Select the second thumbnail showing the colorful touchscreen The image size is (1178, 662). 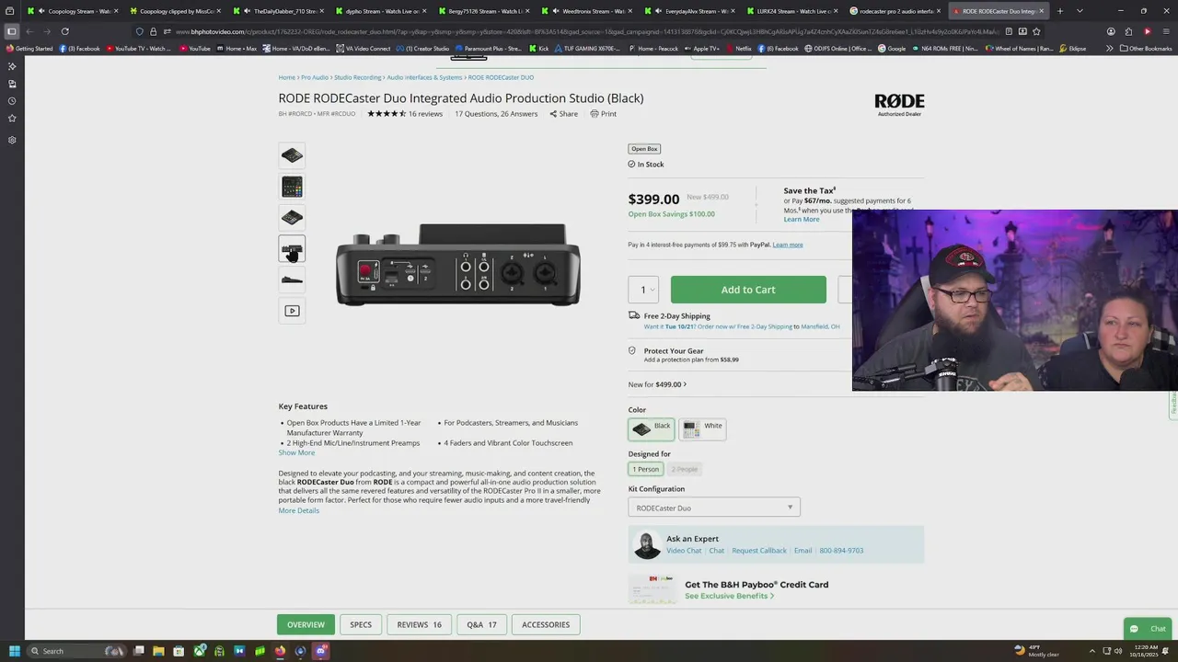click(x=292, y=187)
